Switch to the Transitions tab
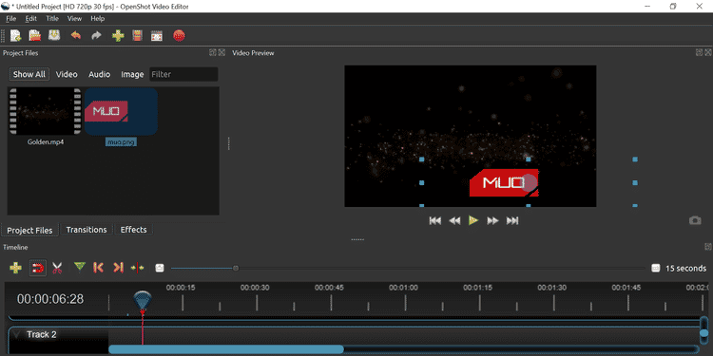Image resolution: width=713 pixels, height=356 pixels. 87,230
